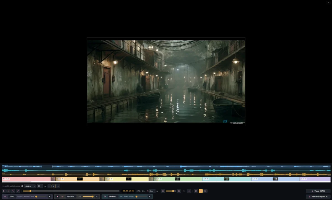Adjust the Zene track volume slider
This screenshot has width=332, height=200.
click(x=41, y=197)
